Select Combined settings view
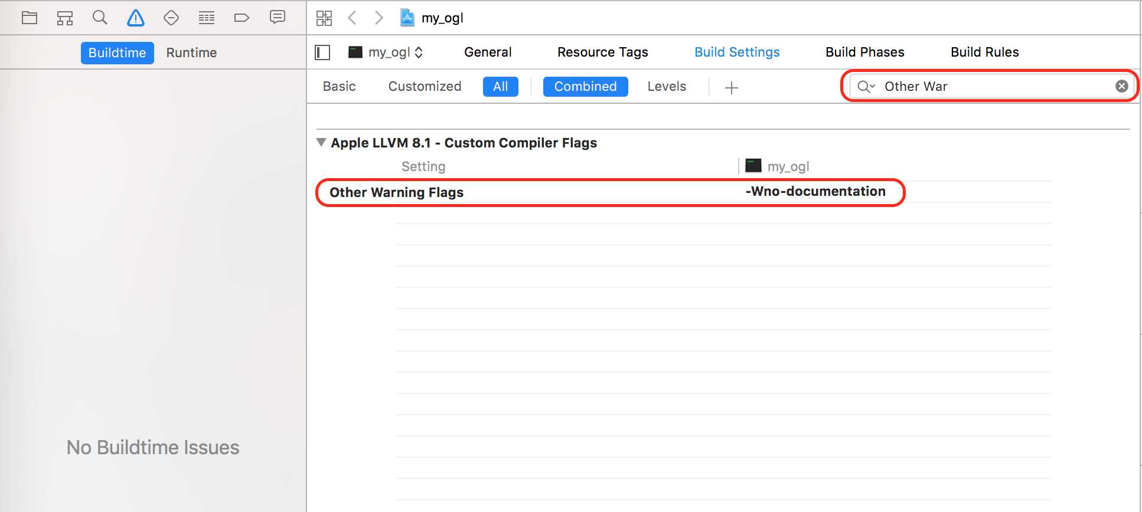 [x=585, y=87]
